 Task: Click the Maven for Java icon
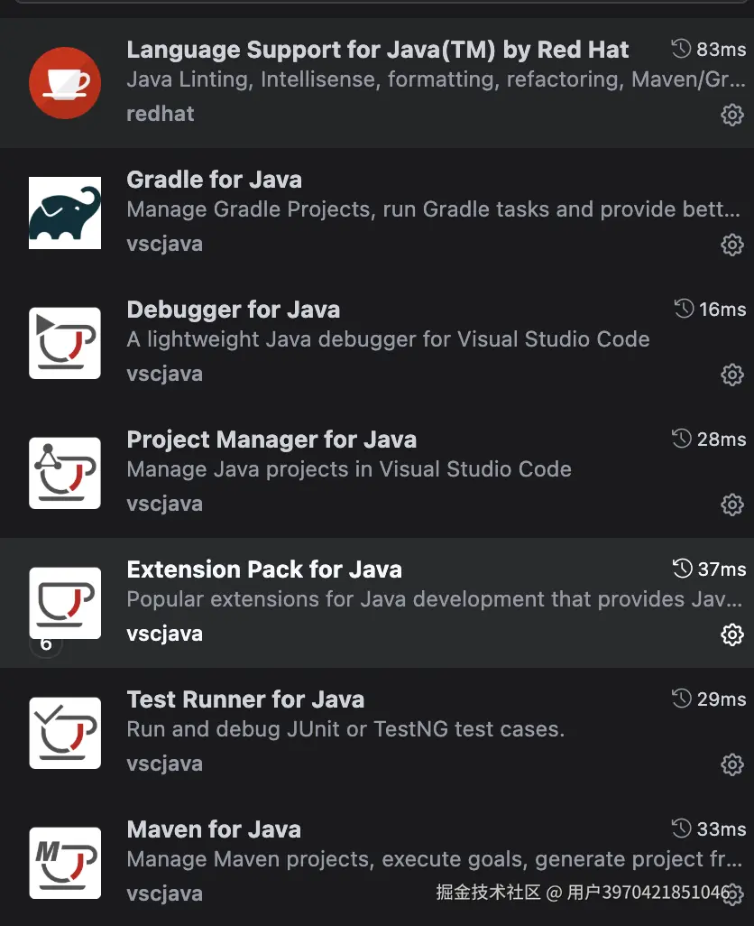tap(65, 863)
